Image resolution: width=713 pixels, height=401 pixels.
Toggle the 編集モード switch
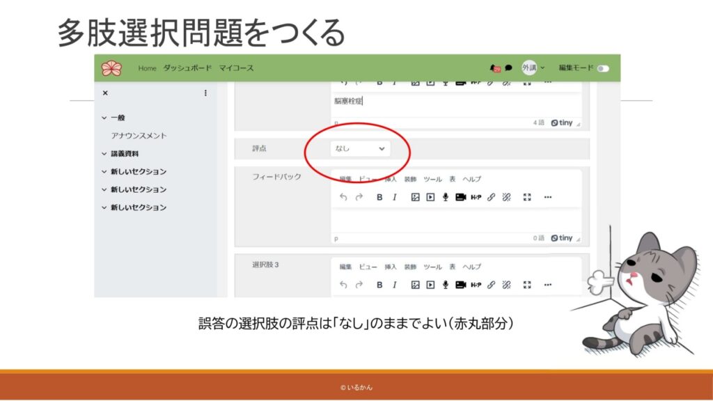602,68
